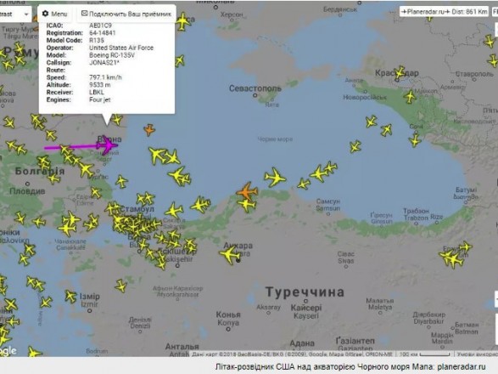Click the gear icon beside Menu

click(45, 14)
